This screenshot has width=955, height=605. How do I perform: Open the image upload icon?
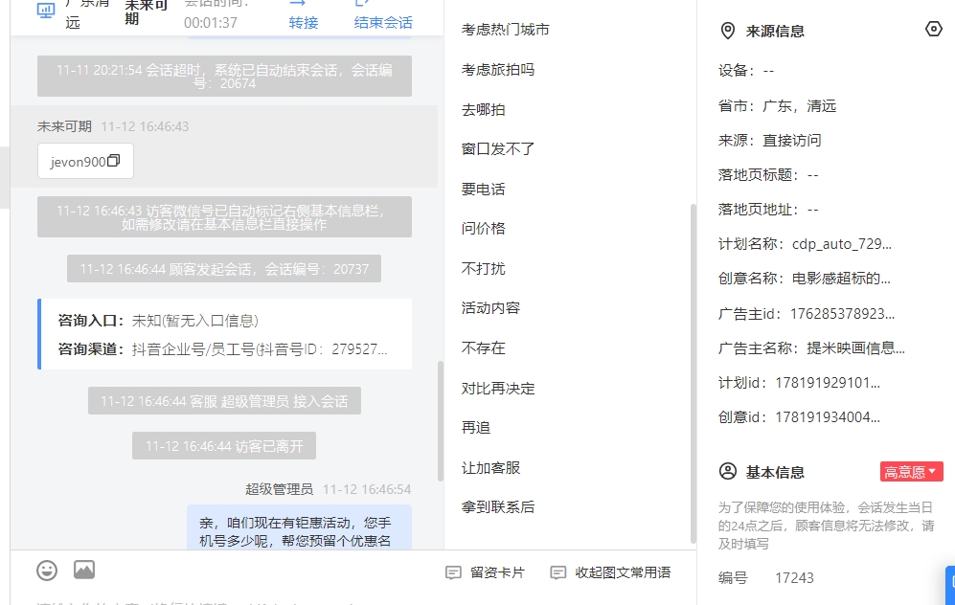pos(84,570)
